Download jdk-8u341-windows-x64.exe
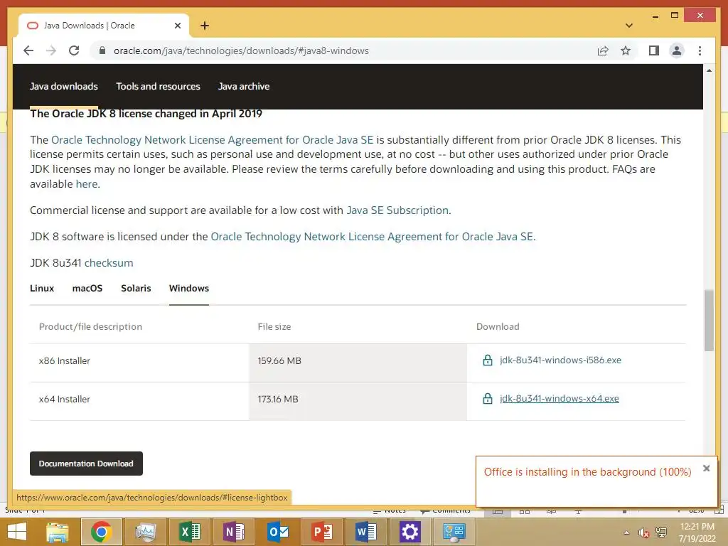The height and width of the screenshot is (546, 728). point(560,398)
